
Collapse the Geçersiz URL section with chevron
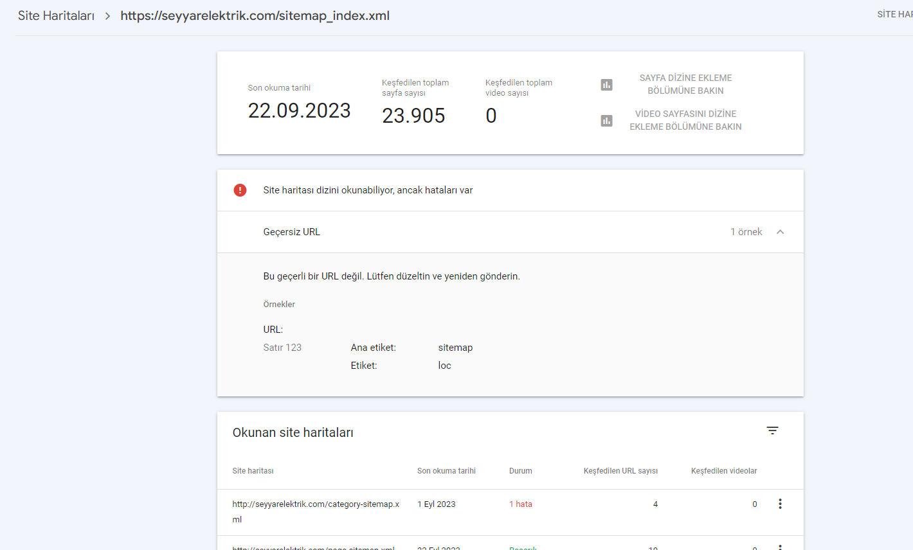[x=780, y=232]
